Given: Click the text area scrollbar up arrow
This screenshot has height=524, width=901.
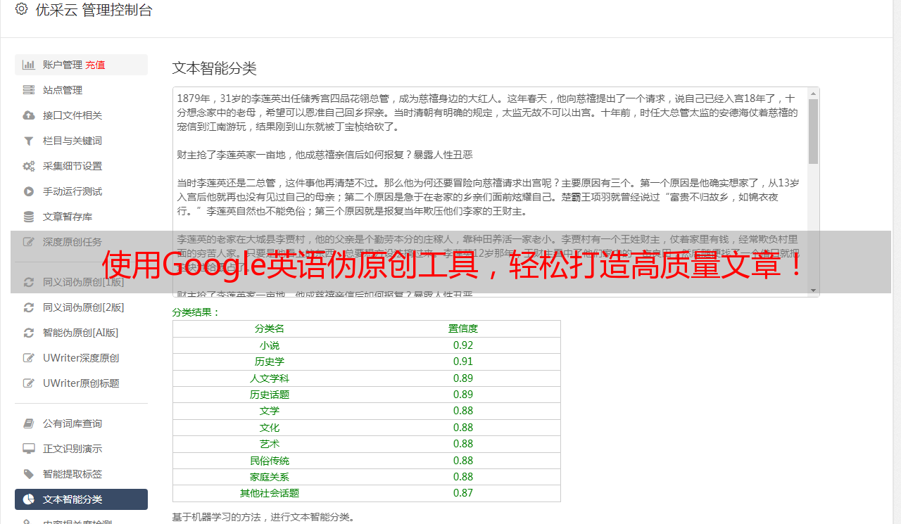Looking at the screenshot, I should (813, 94).
